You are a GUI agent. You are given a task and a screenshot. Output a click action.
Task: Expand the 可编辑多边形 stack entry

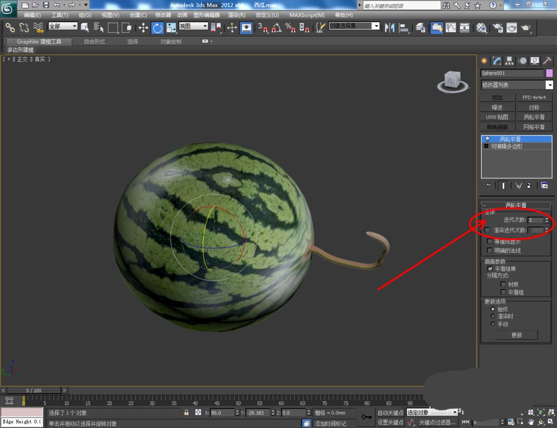(486, 146)
